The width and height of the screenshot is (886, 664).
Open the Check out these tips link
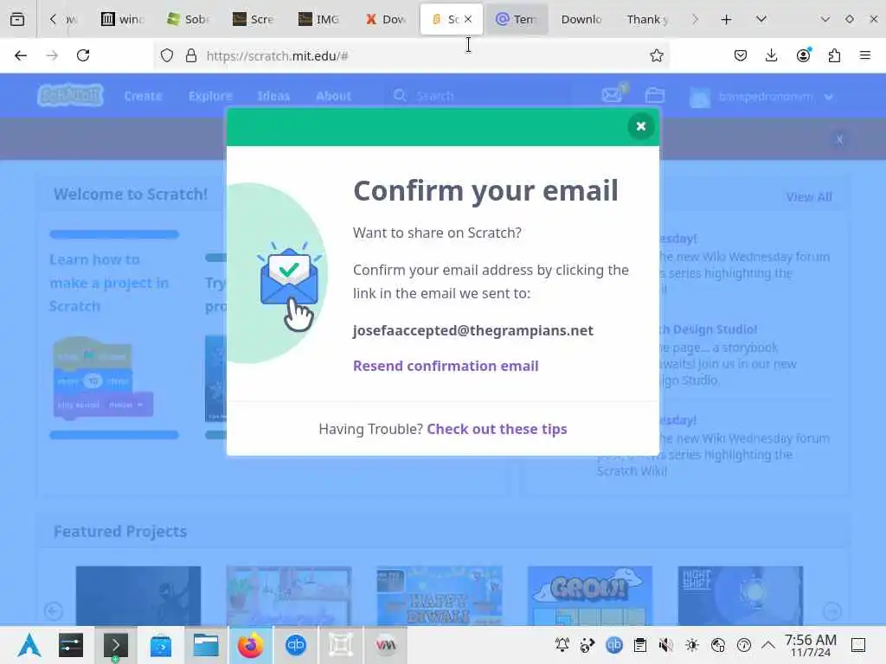(497, 429)
